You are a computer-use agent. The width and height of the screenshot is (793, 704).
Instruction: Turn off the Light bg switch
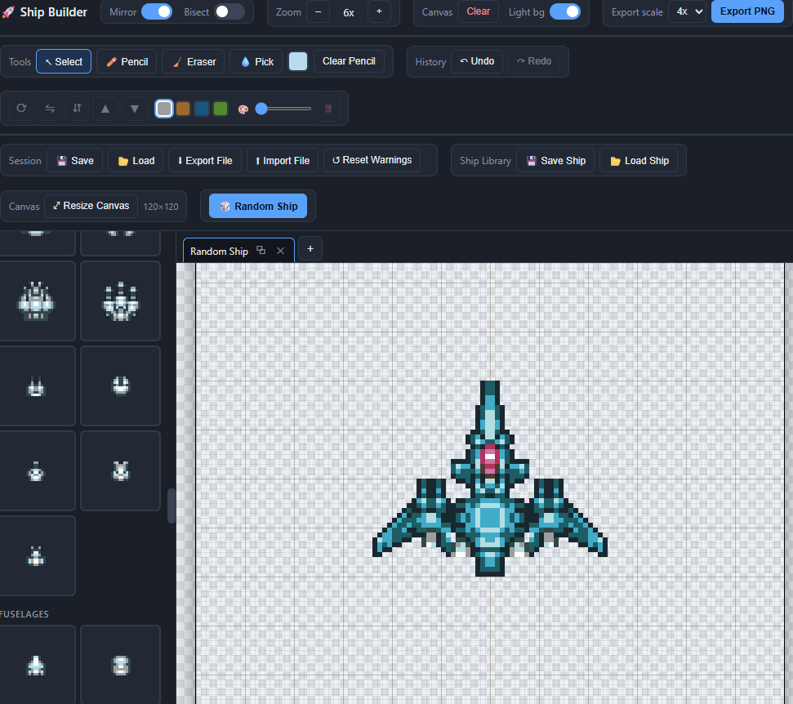(x=565, y=11)
